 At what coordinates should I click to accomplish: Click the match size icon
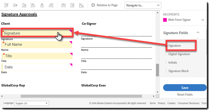(81, 5)
